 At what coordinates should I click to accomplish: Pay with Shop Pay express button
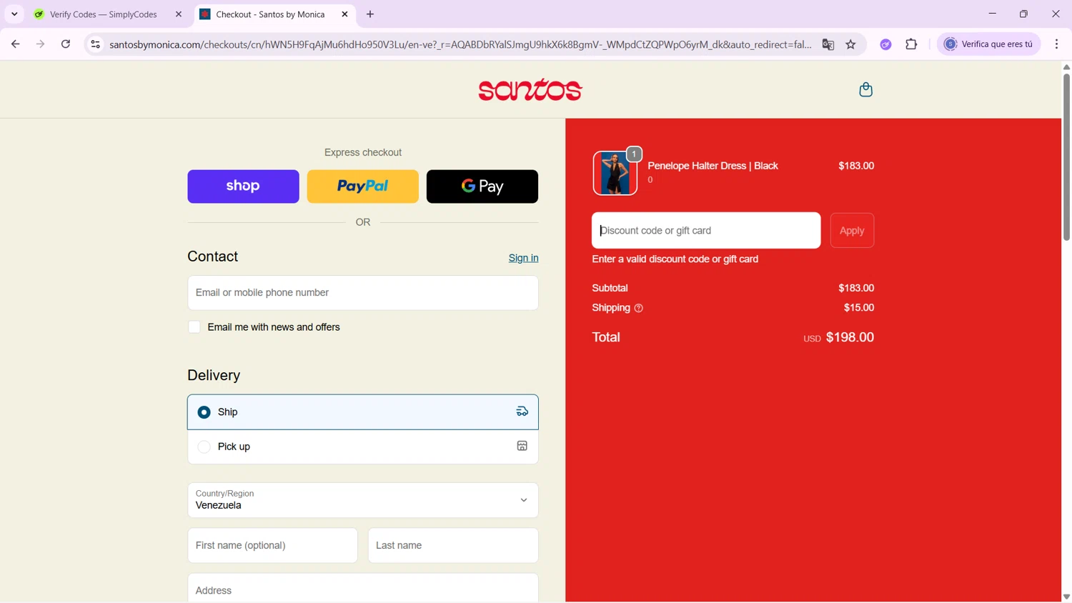[243, 186]
